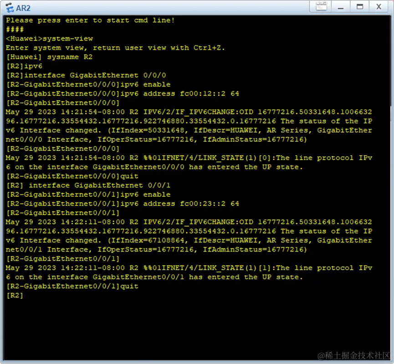Click the '####' line
The height and width of the screenshot is (364, 394).
(x=15, y=30)
